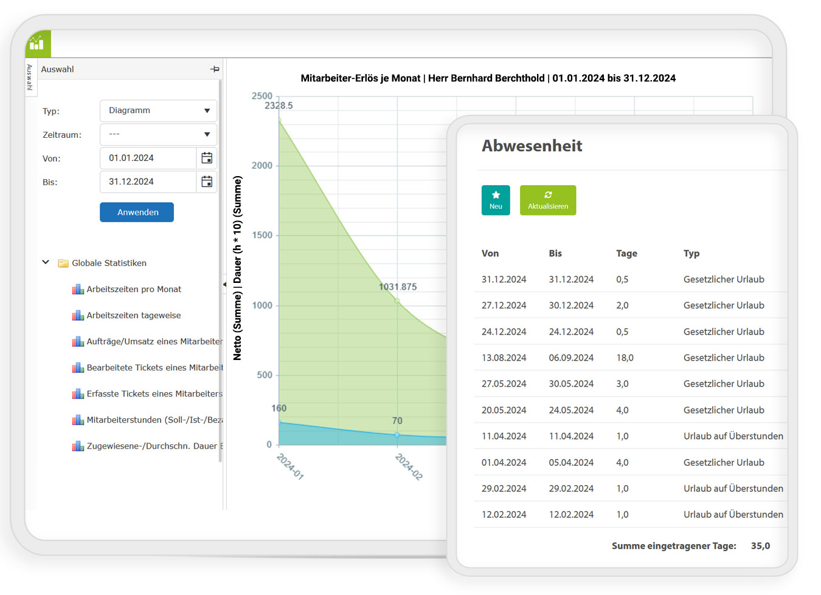Select absence row starting 12.02.2024

click(x=631, y=514)
